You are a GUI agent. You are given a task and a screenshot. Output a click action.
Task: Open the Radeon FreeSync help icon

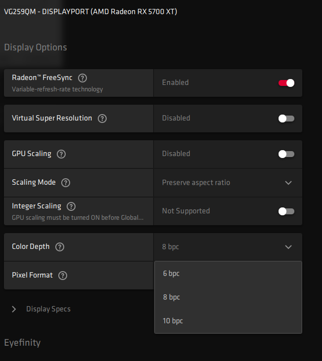[82, 78]
